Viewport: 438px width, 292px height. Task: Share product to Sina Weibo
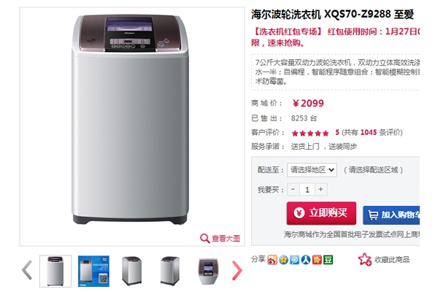[272, 260]
